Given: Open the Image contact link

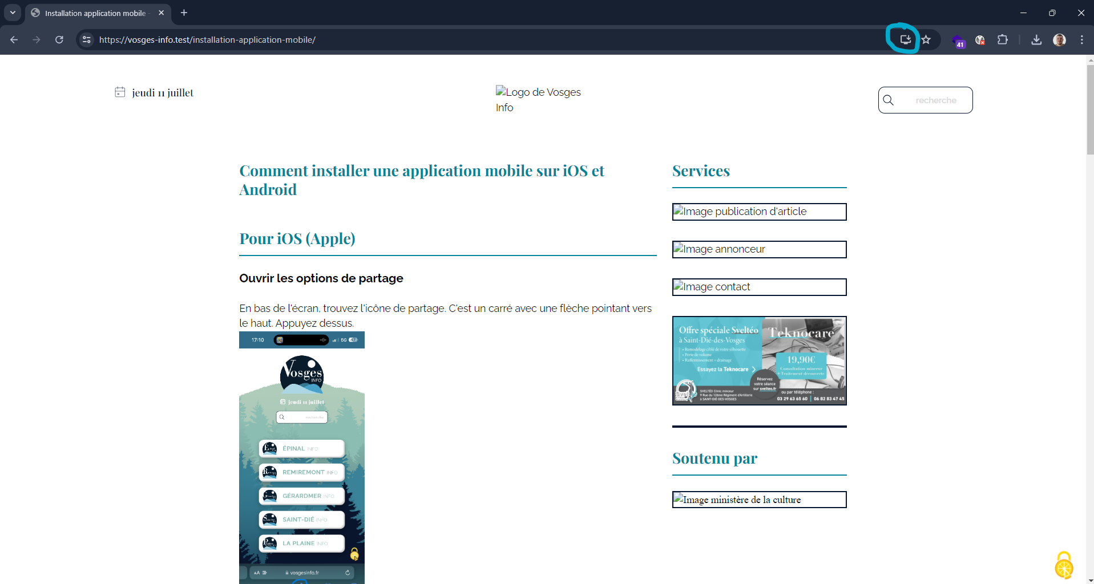Looking at the screenshot, I should pos(759,287).
